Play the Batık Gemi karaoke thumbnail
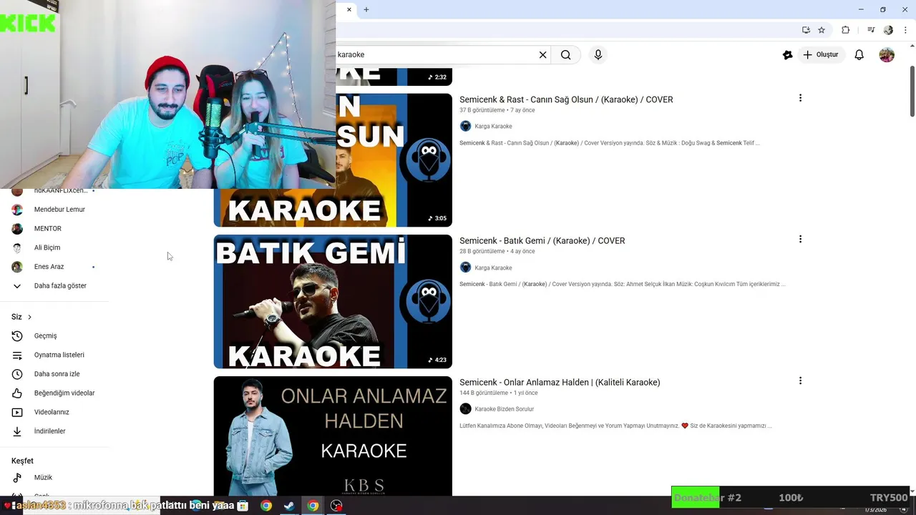 coord(333,302)
